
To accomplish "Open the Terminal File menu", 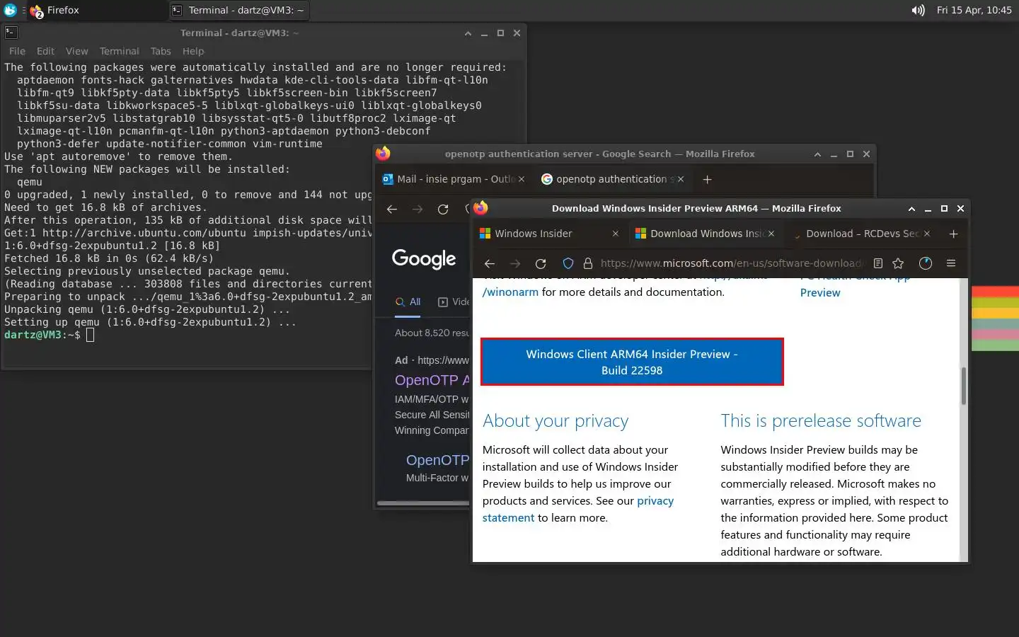I will point(17,51).
